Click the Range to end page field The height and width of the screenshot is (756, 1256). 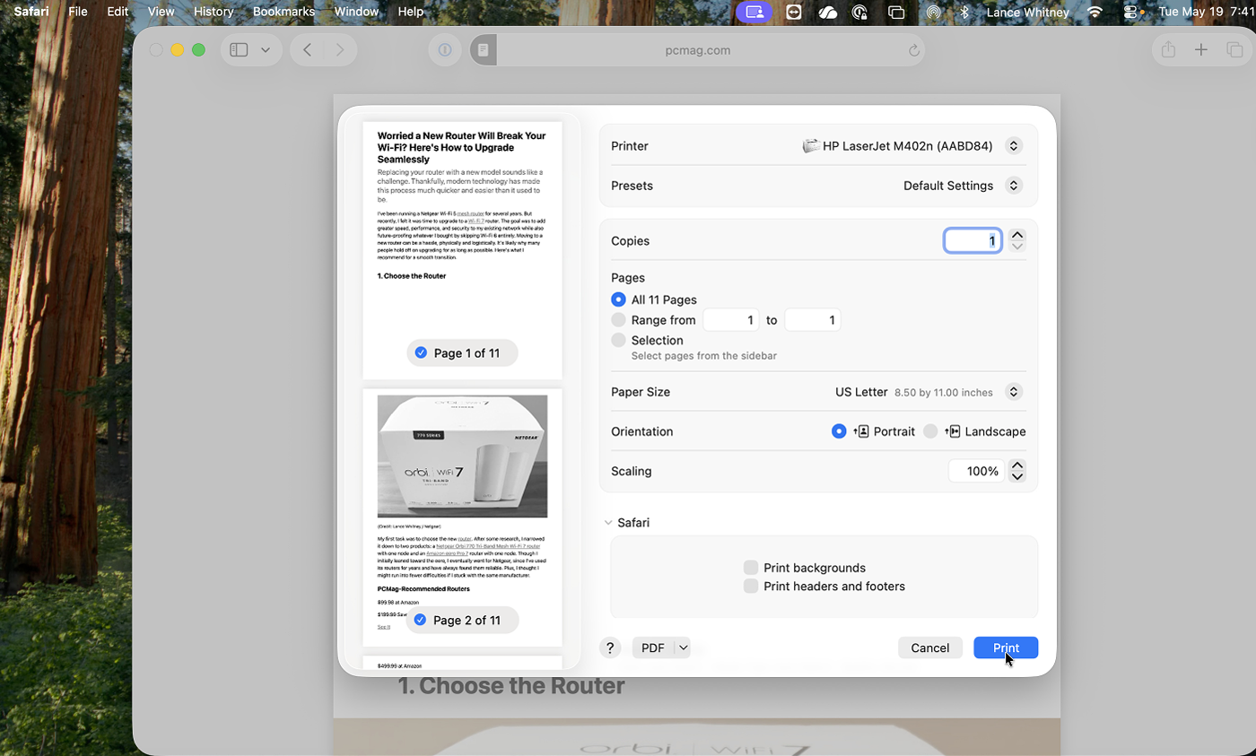813,320
